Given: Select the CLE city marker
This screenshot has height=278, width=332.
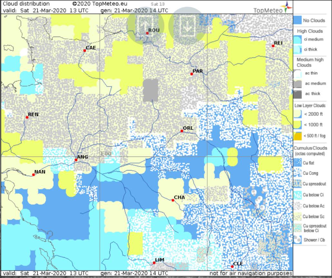Looking at the screenshot, I should [232, 267].
